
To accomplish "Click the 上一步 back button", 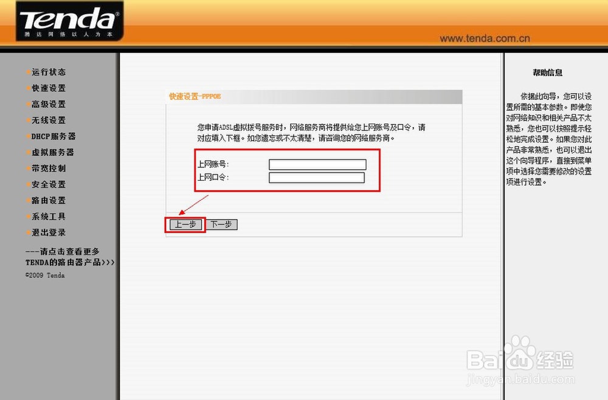I will [185, 225].
